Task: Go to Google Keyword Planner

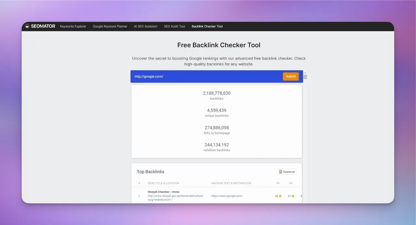Action: (x=110, y=26)
